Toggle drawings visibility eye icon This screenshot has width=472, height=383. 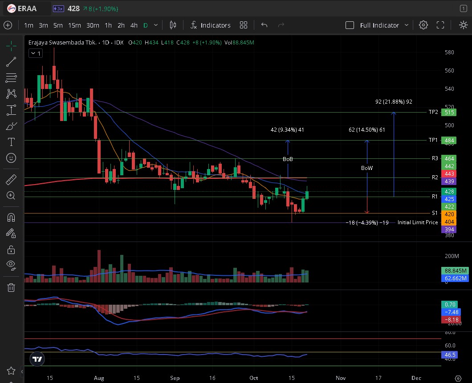click(11, 265)
